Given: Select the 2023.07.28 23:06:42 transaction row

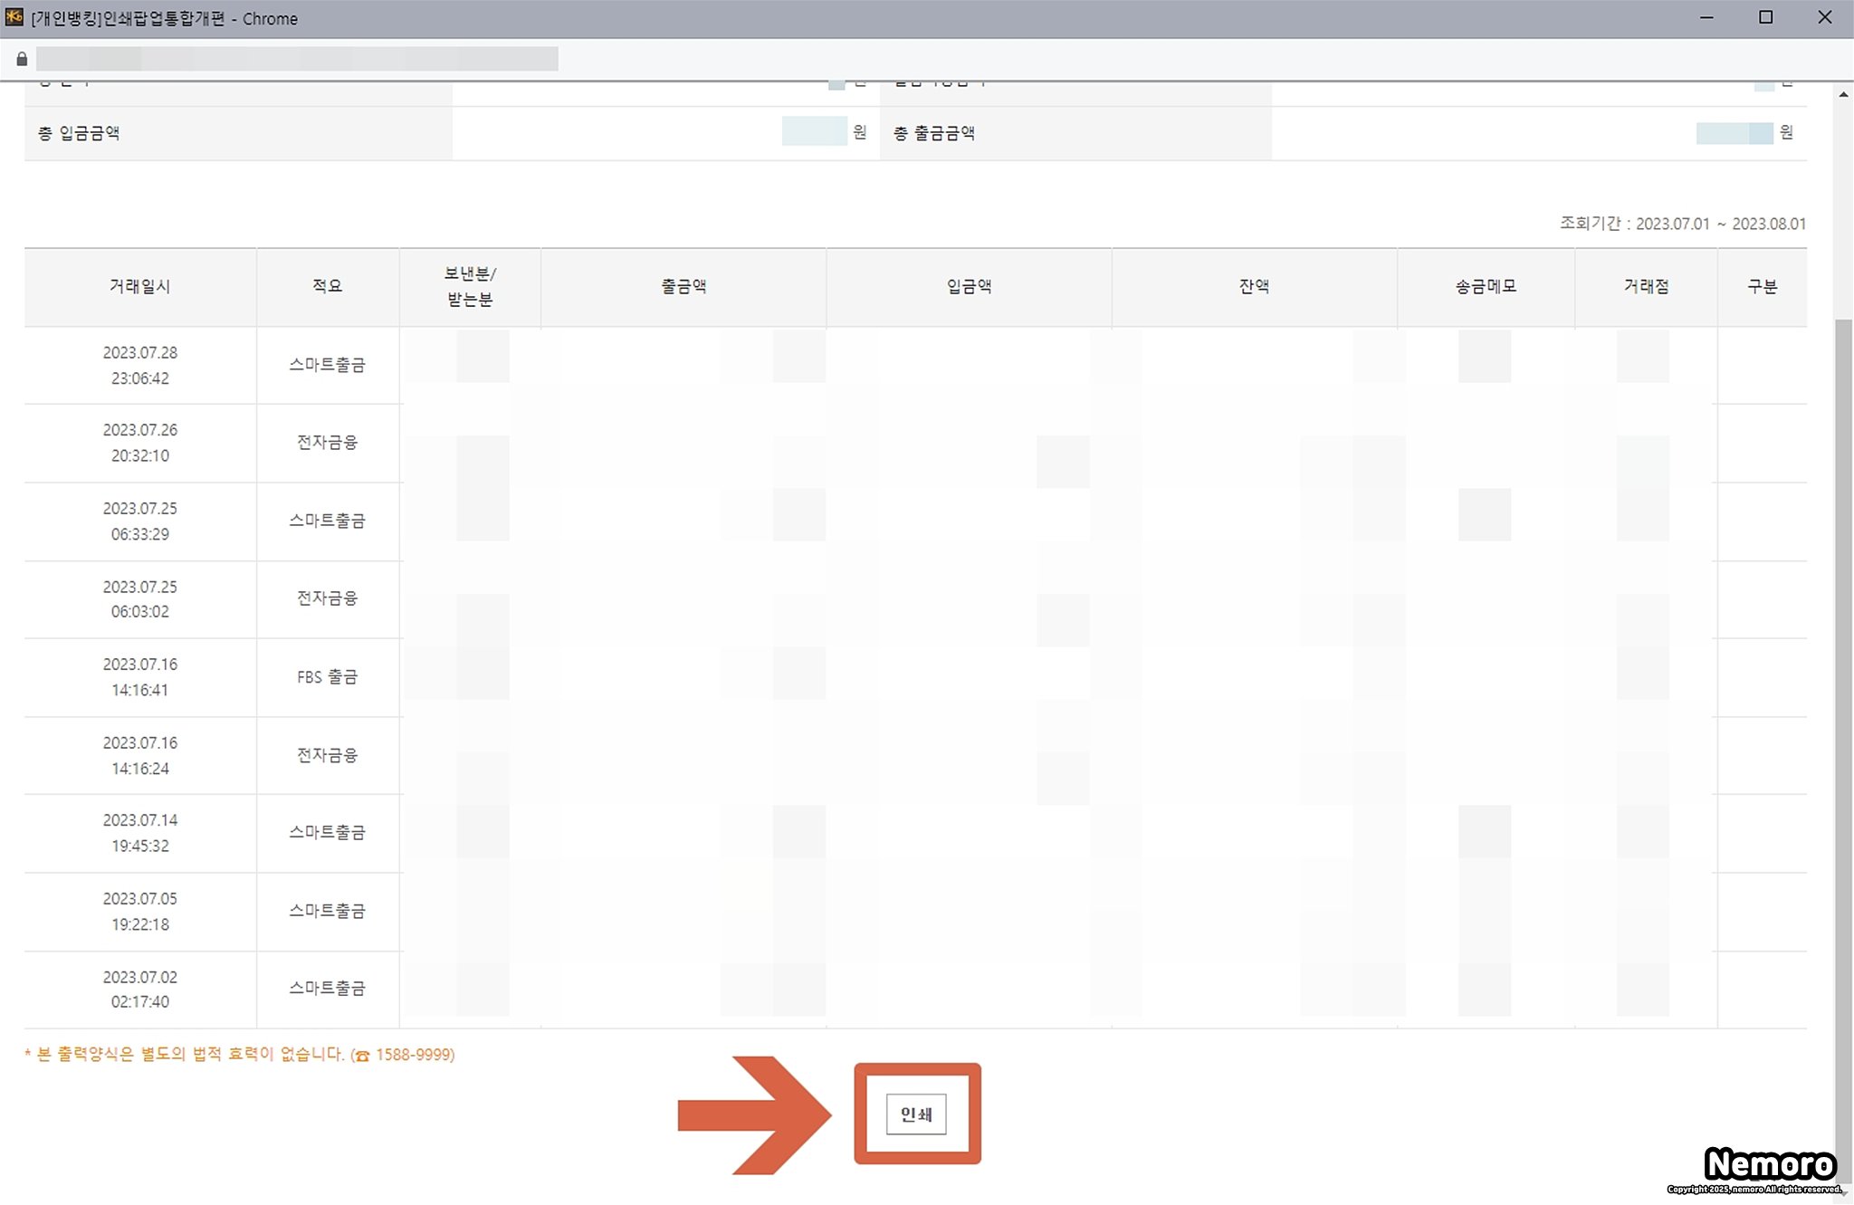Looking at the screenshot, I should click(x=139, y=365).
